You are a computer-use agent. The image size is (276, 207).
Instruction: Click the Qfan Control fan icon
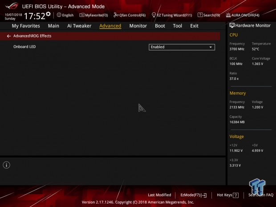(116, 15)
